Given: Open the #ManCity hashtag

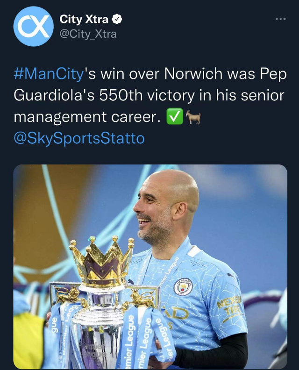Looking at the screenshot, I should tap(49, 74).
